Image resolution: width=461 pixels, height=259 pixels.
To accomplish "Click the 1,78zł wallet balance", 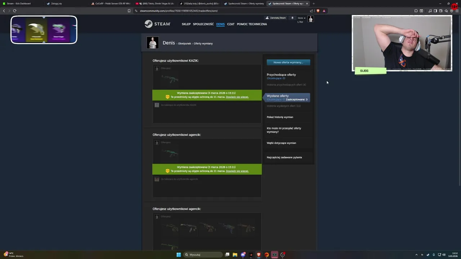I will pyautogui.click(x=300, y=22).
